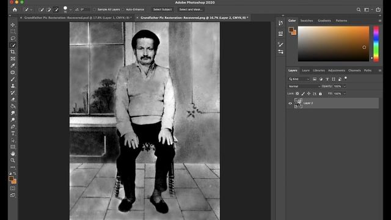Switch to the Gradients tab
391x220 pixels.
[324, 21]
